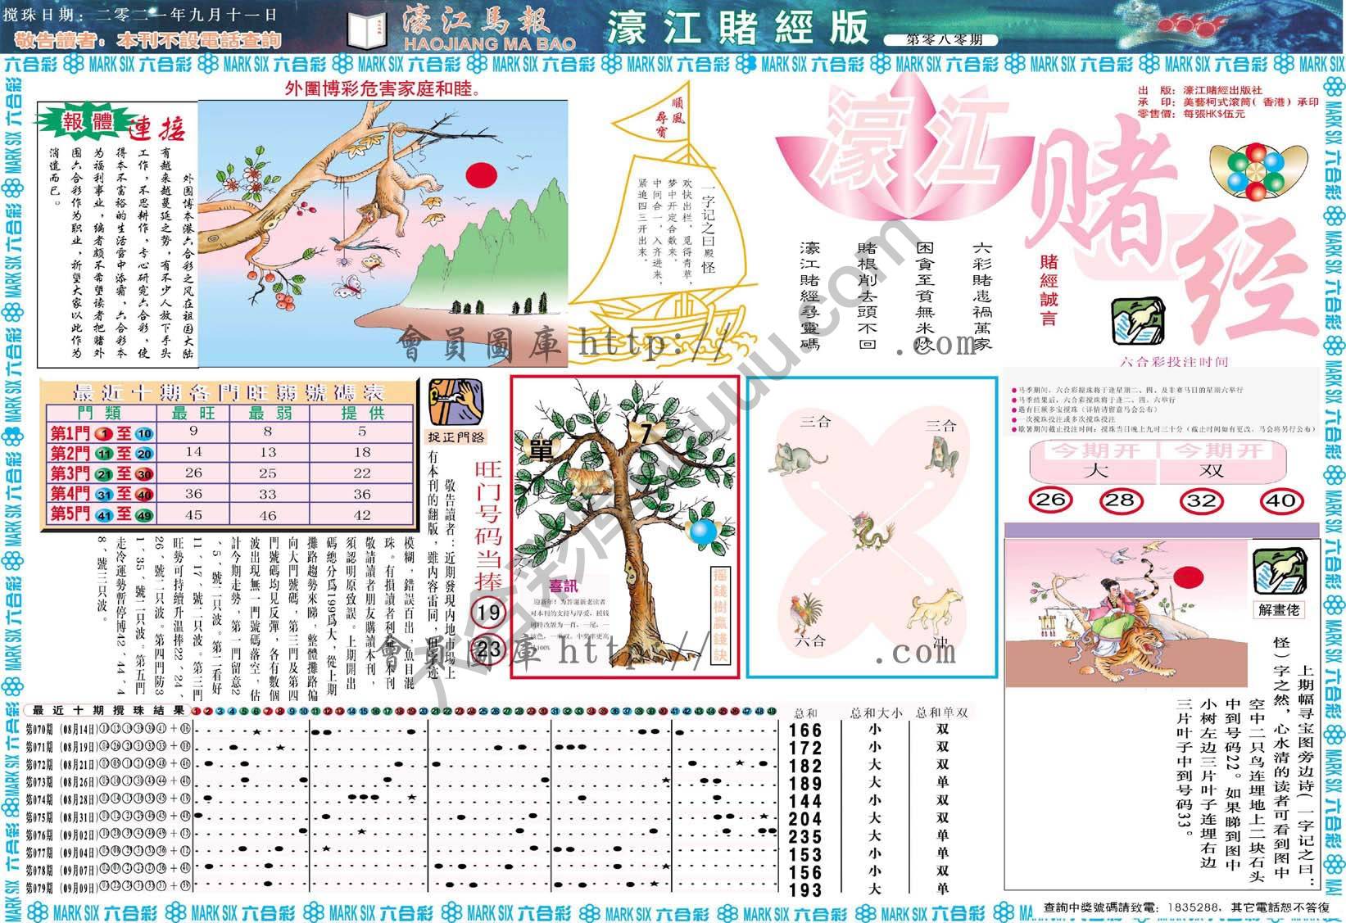Click the 旺门号码当捧 heading
The image size is (1346, 923).
488,524
